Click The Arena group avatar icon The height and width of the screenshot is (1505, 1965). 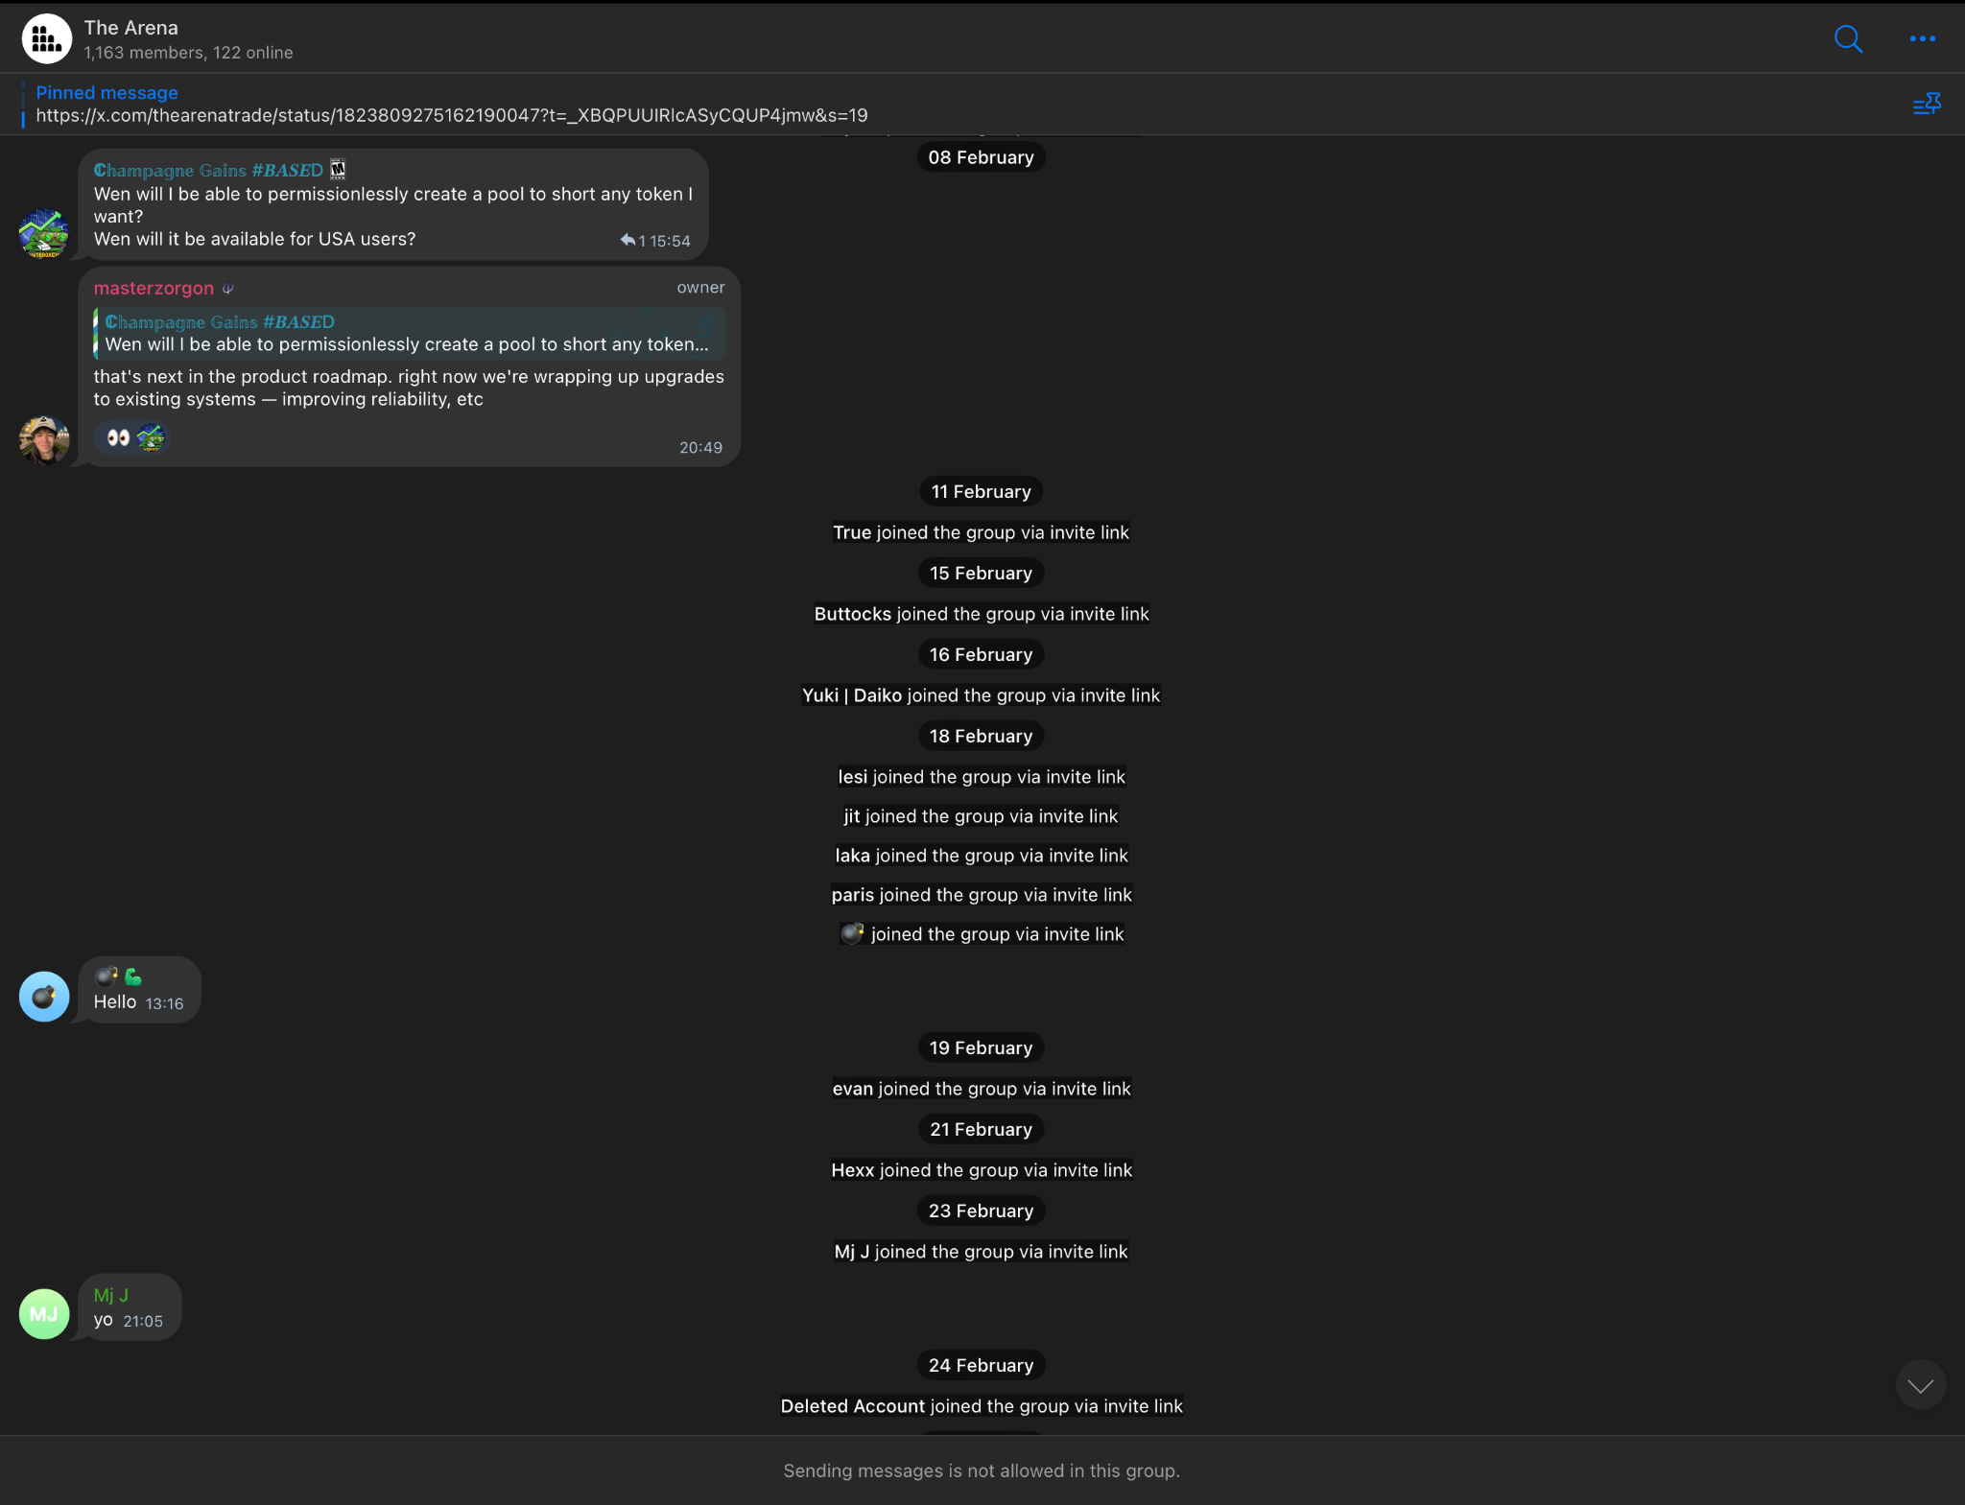tap(46, 39)
